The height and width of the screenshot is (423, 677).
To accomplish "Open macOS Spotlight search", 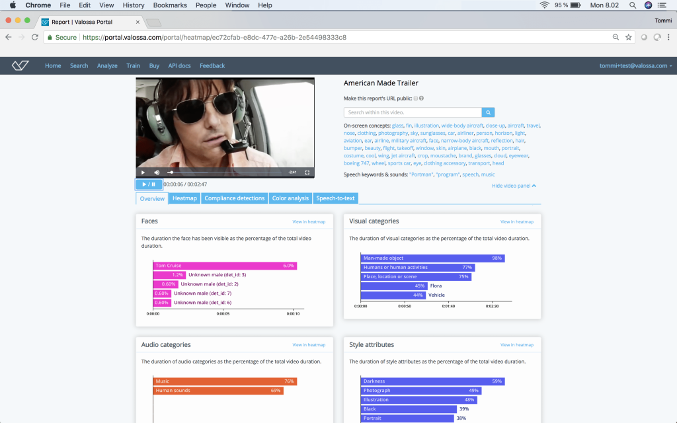I will coord(633,5).
